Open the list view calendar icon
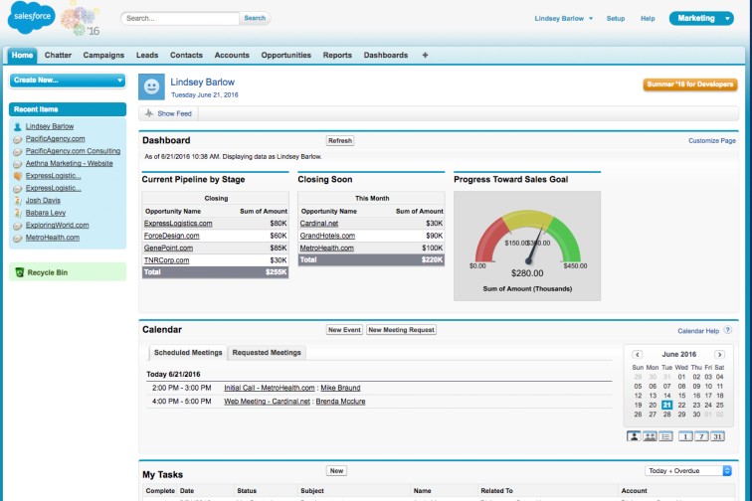The width and height of the screenshot is (752, 501). point(665,436)
